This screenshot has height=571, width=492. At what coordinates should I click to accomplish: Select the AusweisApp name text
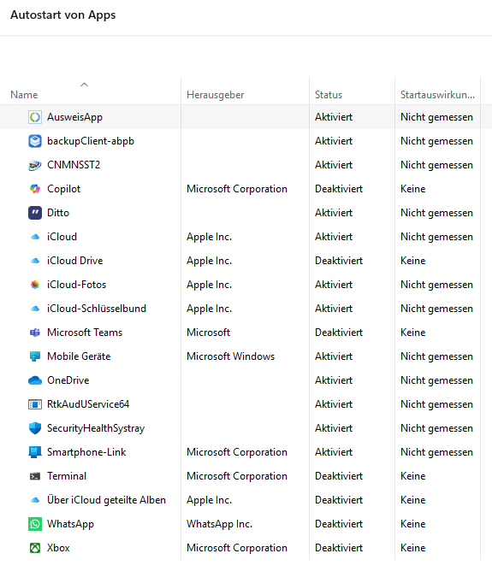tap(74, 117)
